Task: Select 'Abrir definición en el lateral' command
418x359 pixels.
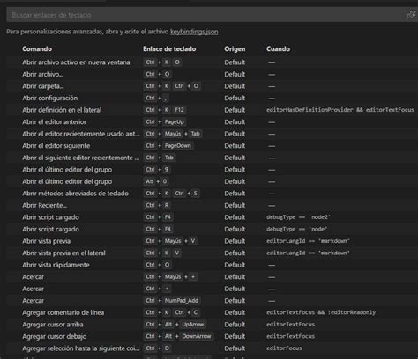Action: pos(62,110)
